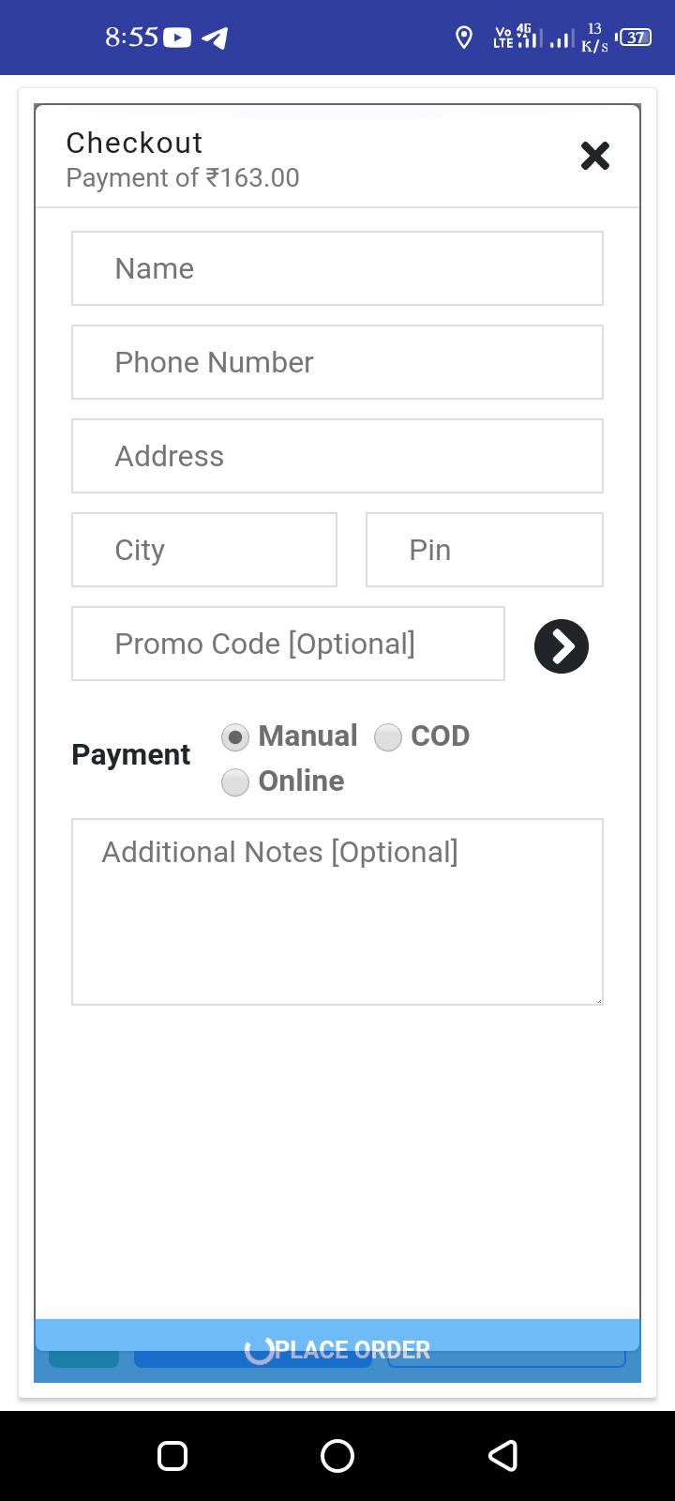
Task: Focus the Pin code field
Action: pyautogui.click(x=484, y=550)
